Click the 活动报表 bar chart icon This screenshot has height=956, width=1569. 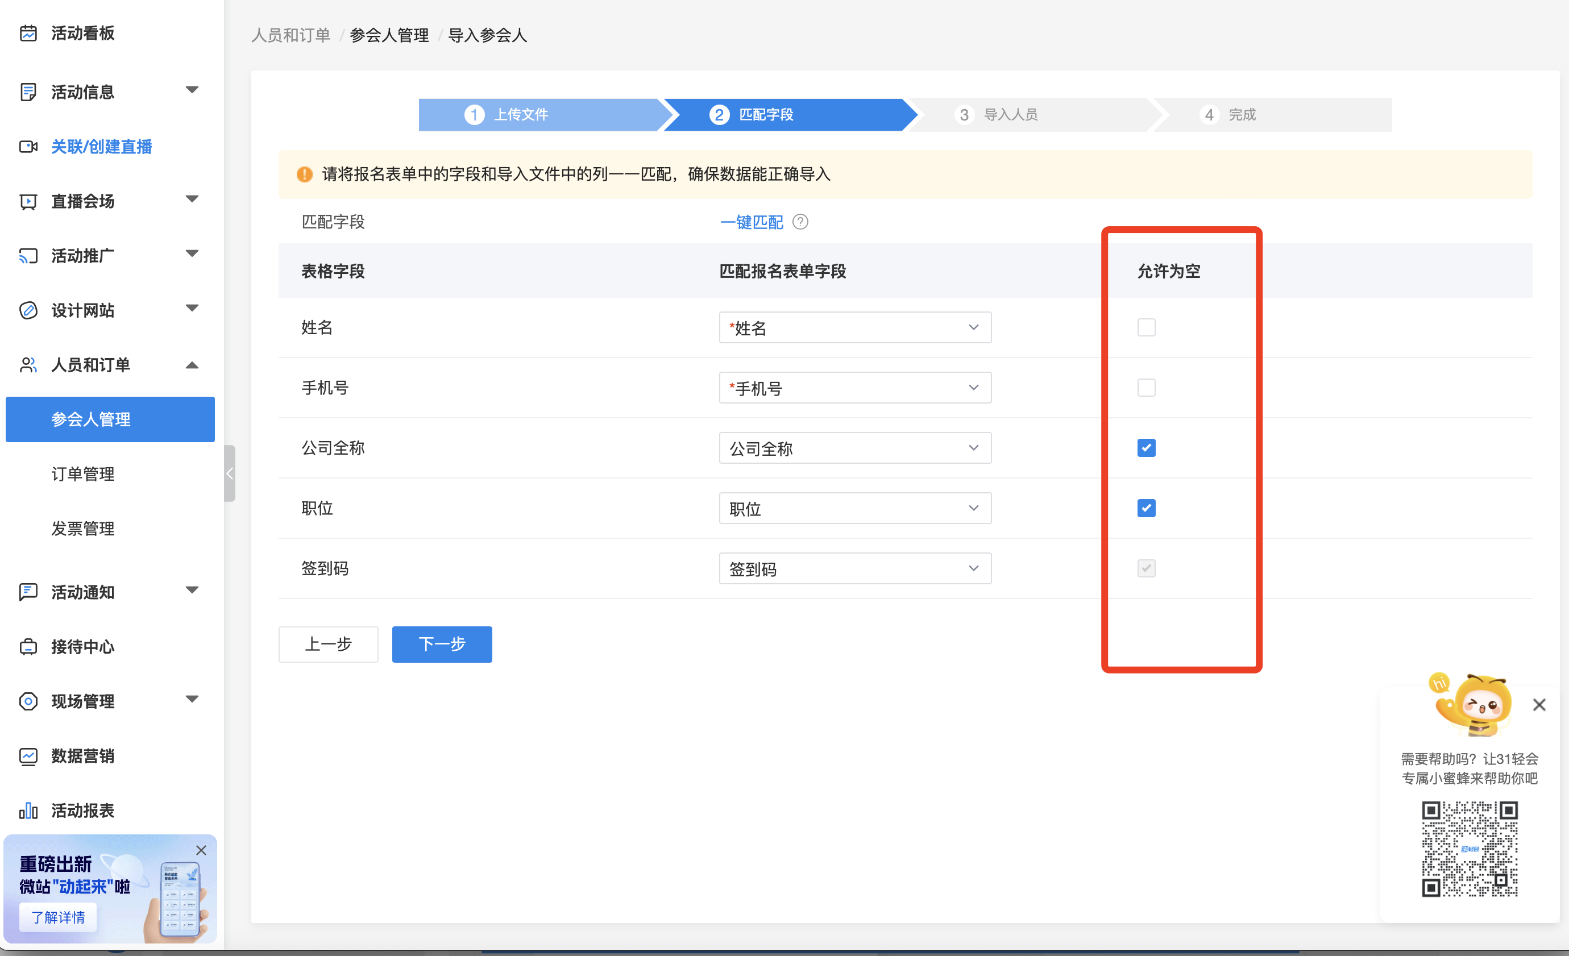point(28,810)
